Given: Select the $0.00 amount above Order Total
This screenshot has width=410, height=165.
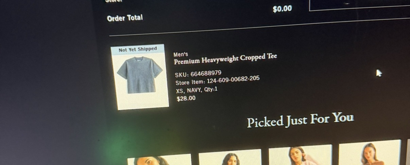Looking at the screenshot, I should (x=282, y=9).
